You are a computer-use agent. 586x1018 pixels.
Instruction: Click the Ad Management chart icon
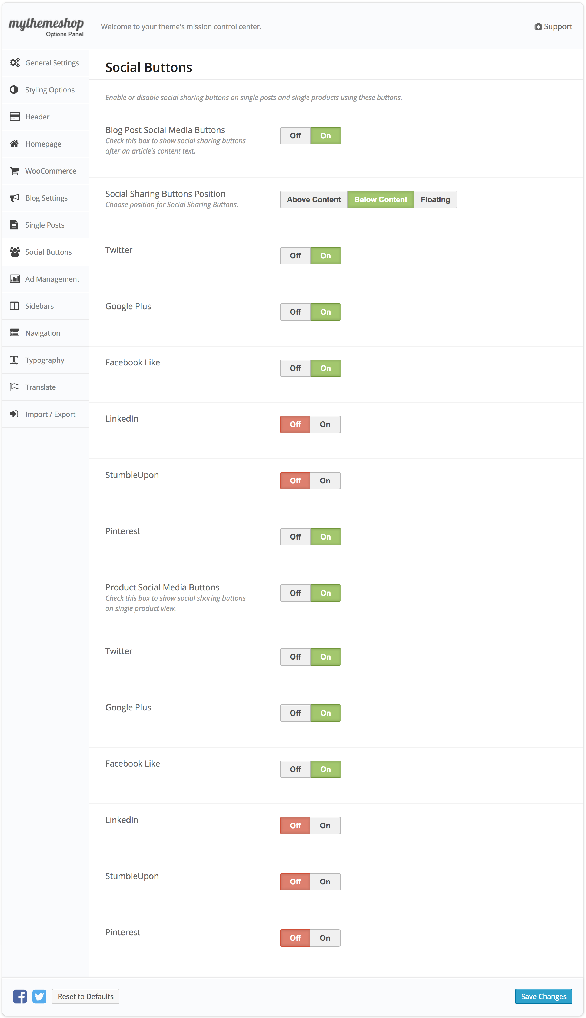coord(15,278)
